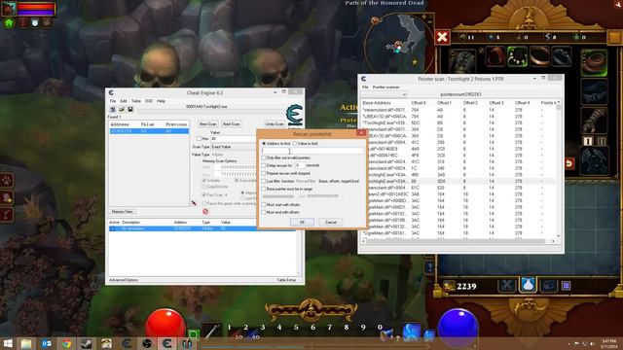Image resolution: width=623 pixels, height=350 pixels.
Task: Open the crossed swords inventory tab icon
Action: coord(507,285)
